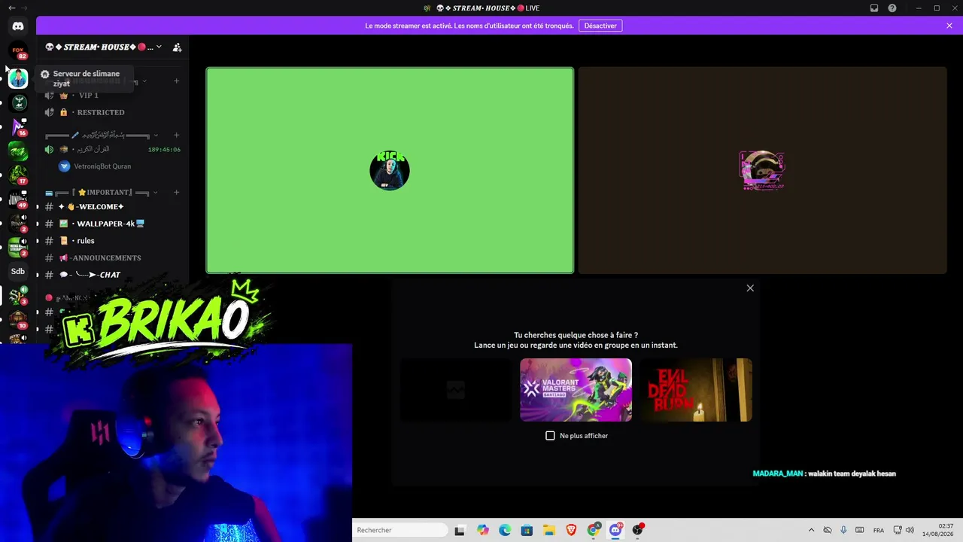Click the Rechercher taskbar search field
Screen dimensions: 963x542
401,530
